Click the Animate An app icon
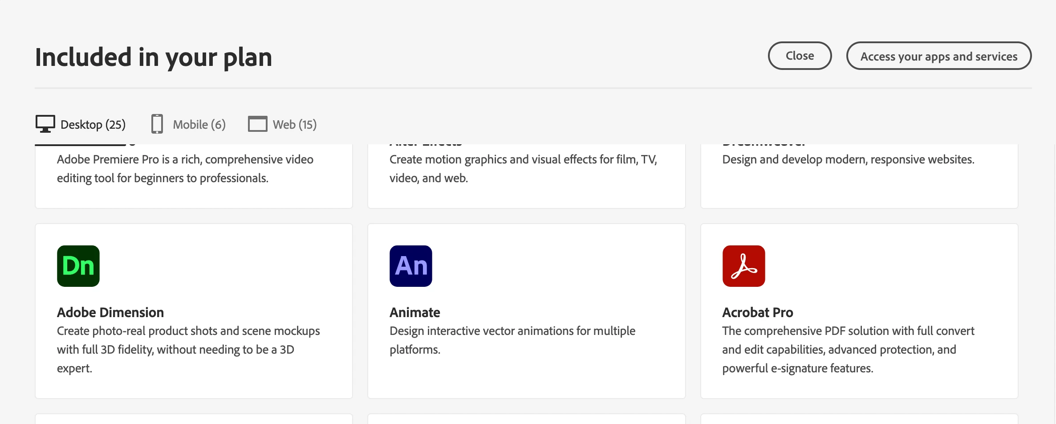 (x=410, y=266)
